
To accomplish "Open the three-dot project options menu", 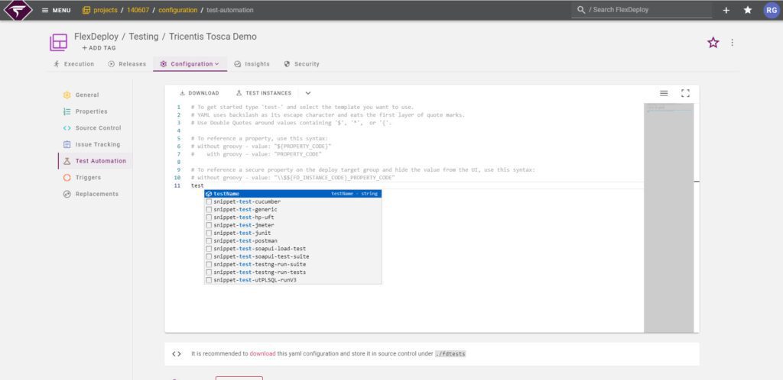I will [x=732, y=42].
